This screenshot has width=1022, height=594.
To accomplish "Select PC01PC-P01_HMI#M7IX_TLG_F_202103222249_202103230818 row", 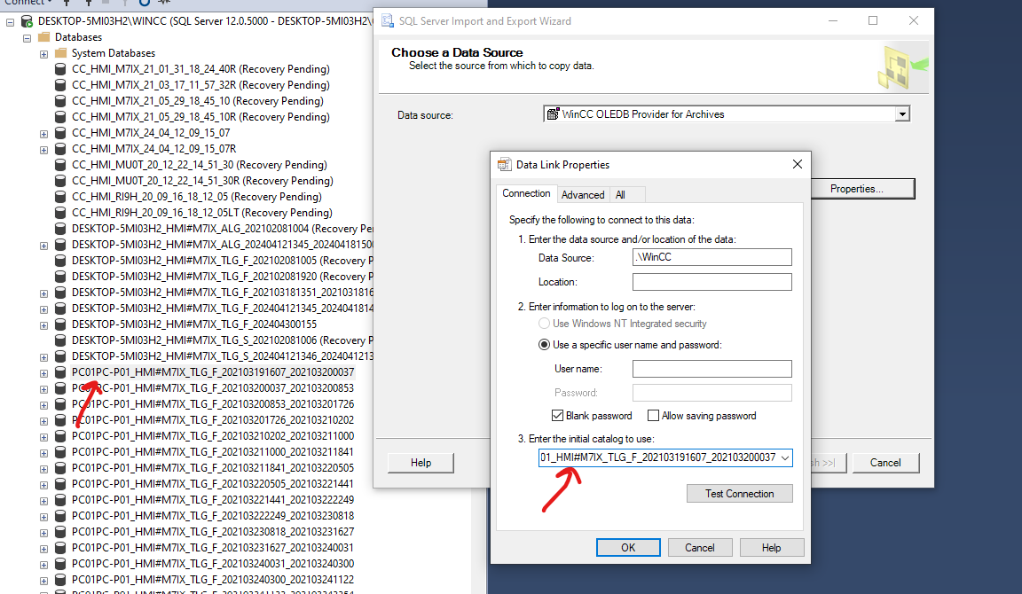I will click(213, 516).
